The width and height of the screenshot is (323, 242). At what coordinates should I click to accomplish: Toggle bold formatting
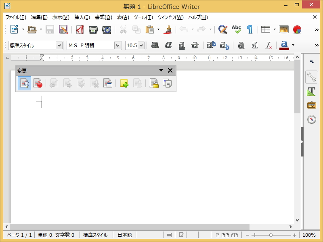[x=155, y=45]
